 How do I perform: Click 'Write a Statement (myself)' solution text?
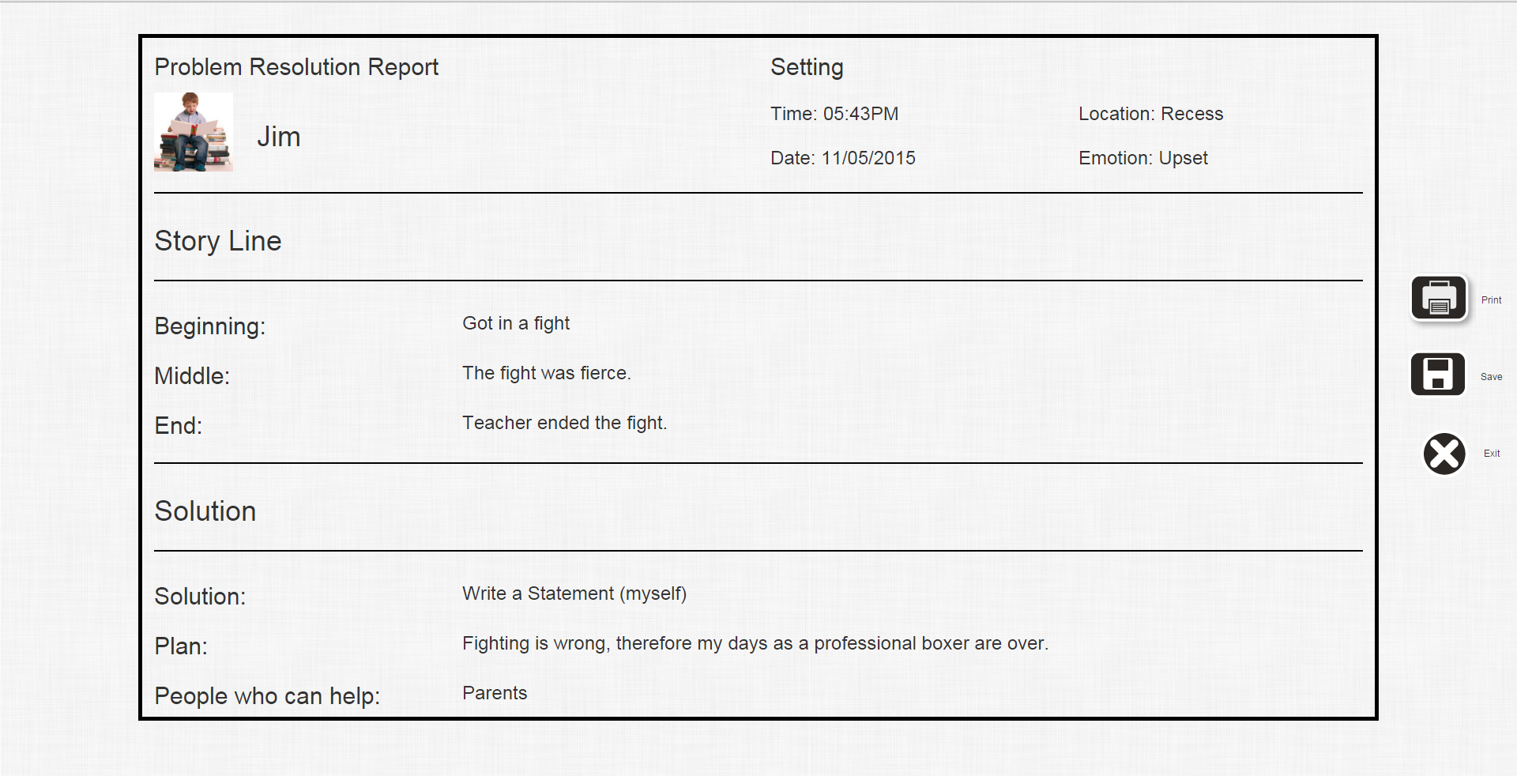coord(574,593)
